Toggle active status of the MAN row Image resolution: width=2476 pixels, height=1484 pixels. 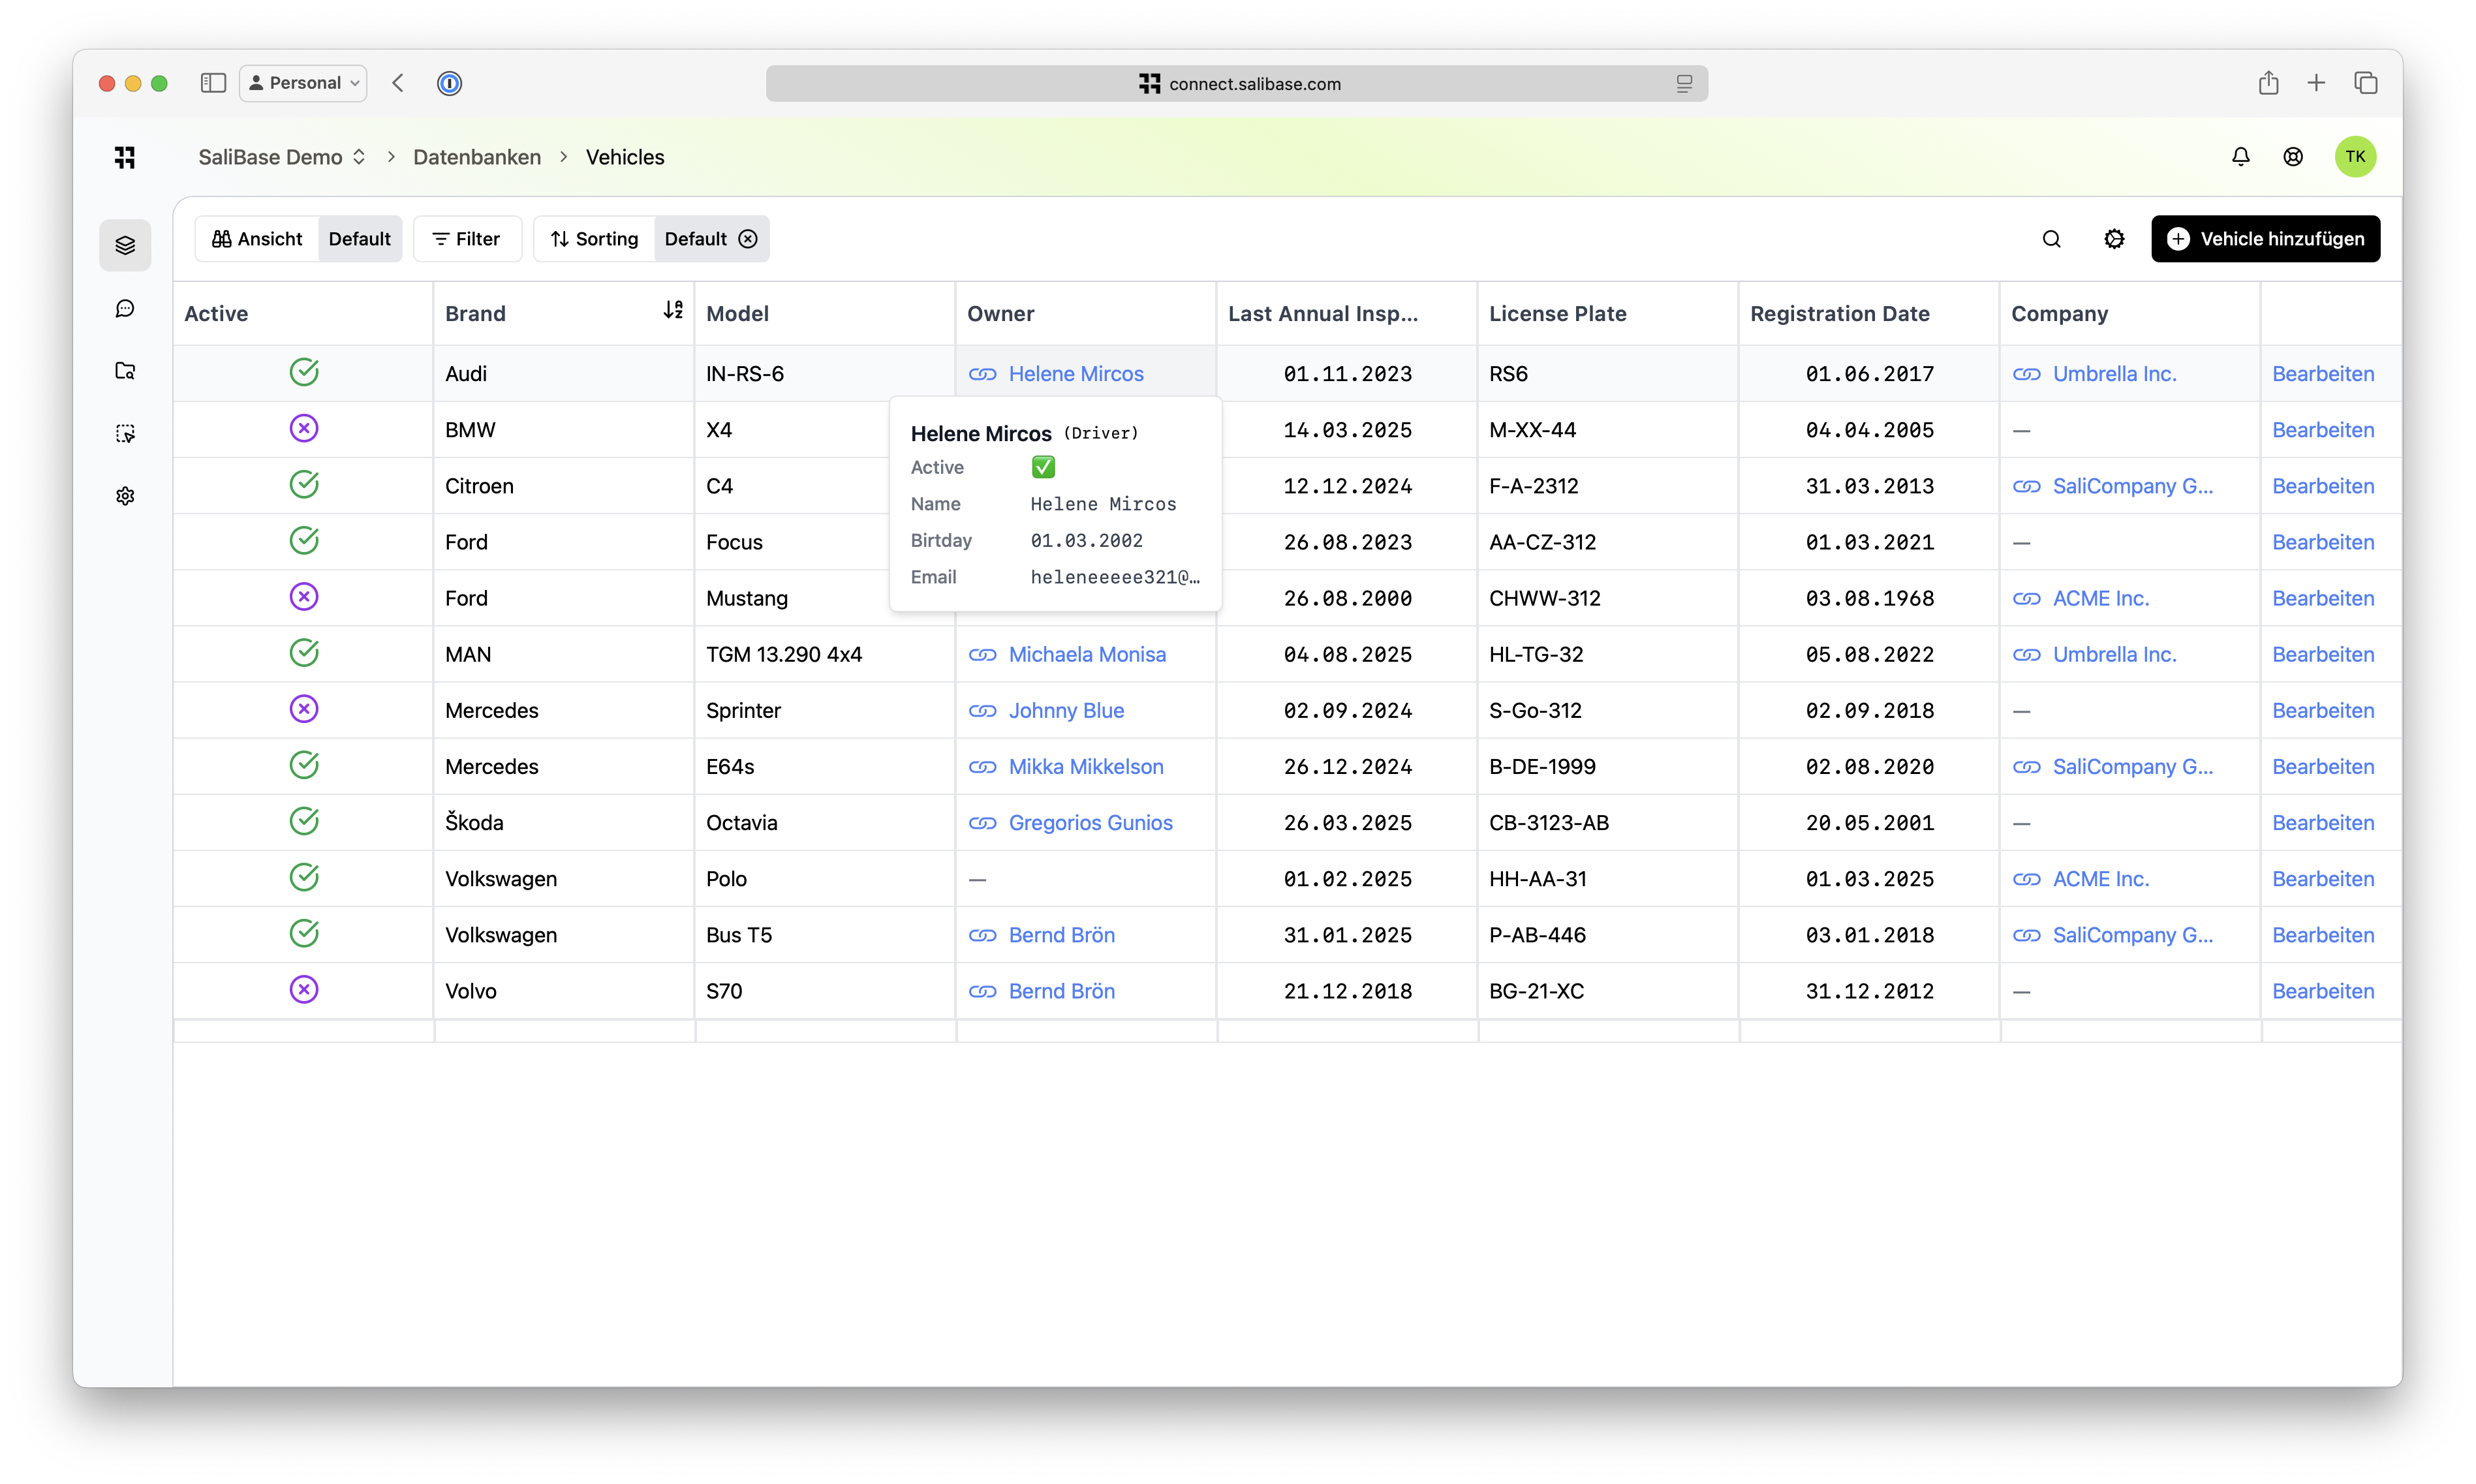(x=304, y=653)
